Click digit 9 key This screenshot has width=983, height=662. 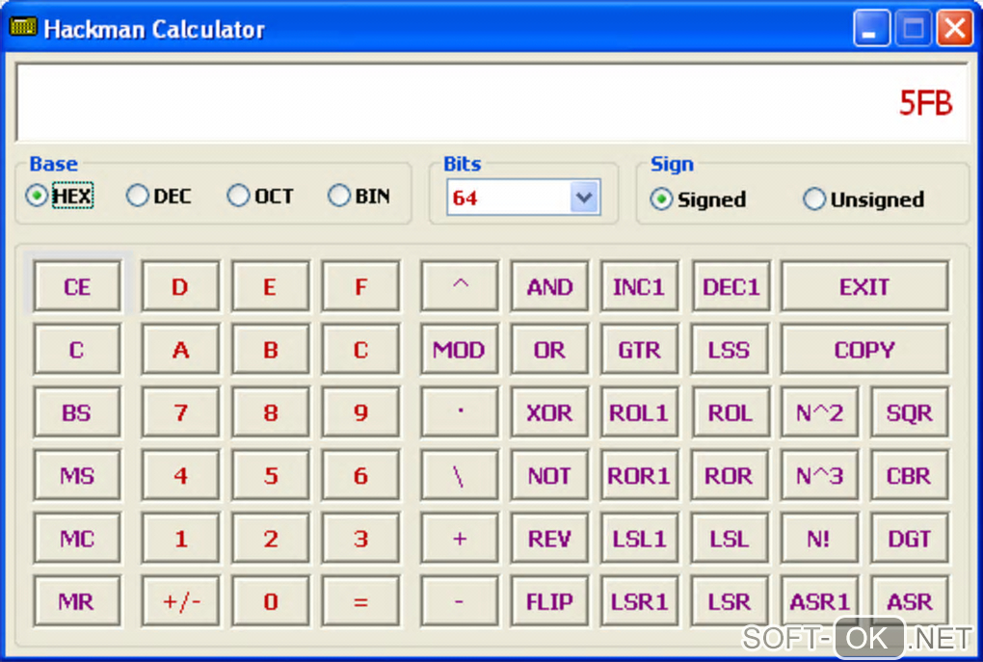(x=360, y=412)
